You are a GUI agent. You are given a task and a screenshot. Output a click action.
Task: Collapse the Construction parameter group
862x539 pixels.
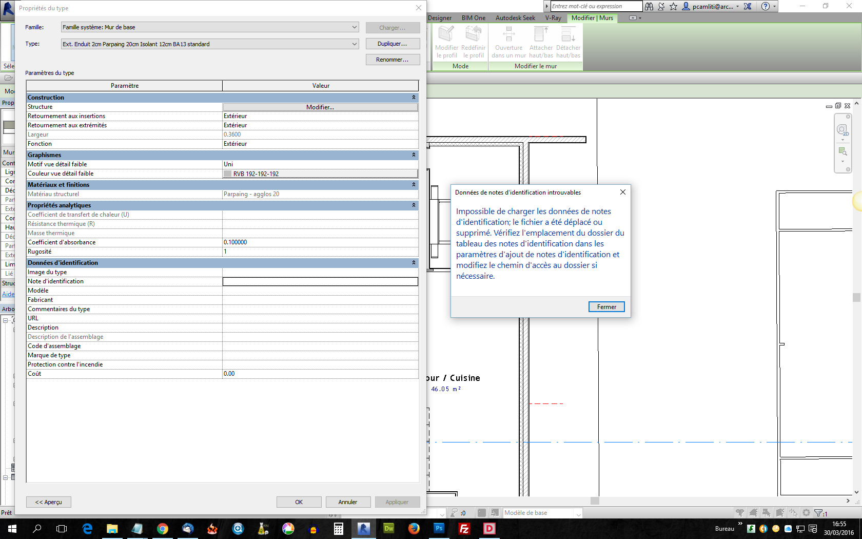pyautogui.click(x=414, y=98)
